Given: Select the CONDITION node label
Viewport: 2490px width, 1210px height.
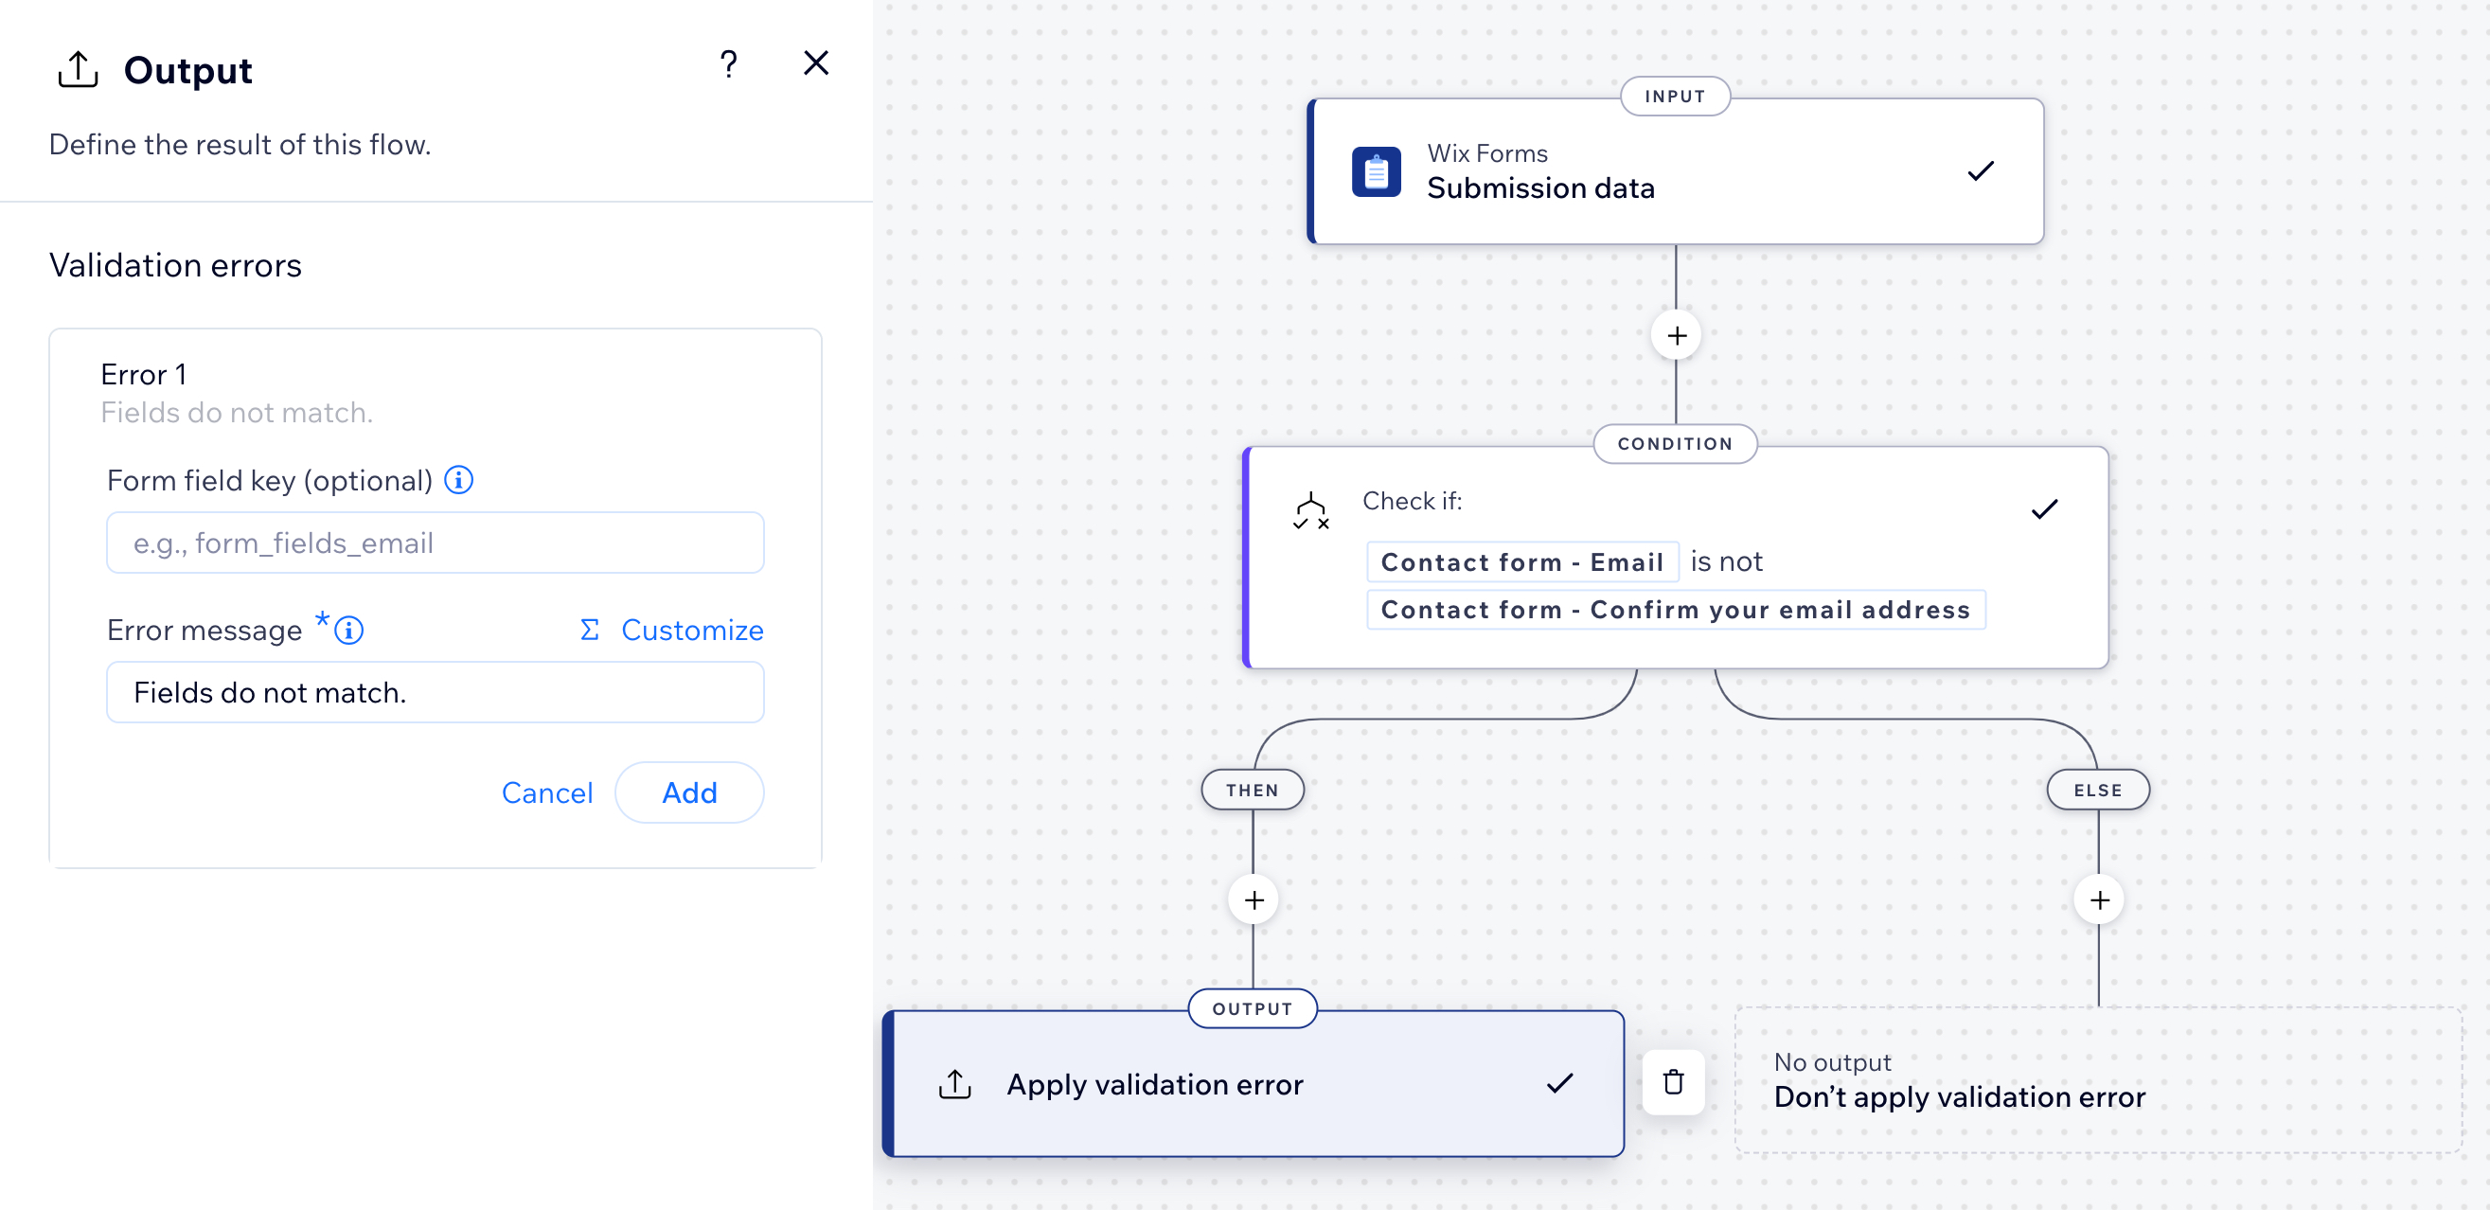Looking at the screenshot, I should 1677,445.
